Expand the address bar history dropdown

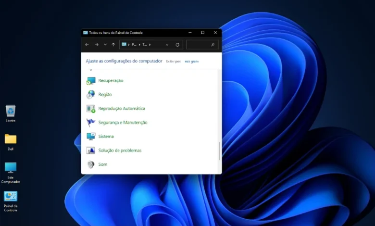tap(167, 45)
